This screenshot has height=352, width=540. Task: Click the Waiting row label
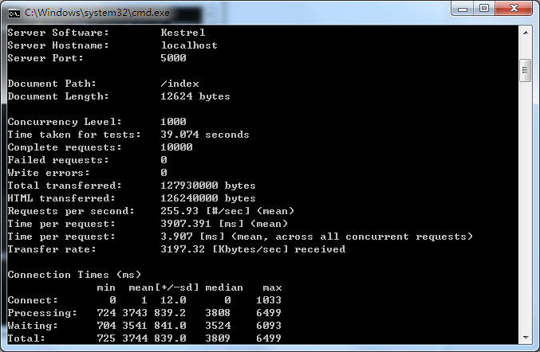tap(33, 325)
